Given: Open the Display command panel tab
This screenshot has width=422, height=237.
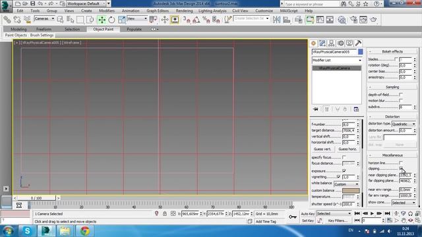Looking at the screenshot, I should [x=349, y=43].
